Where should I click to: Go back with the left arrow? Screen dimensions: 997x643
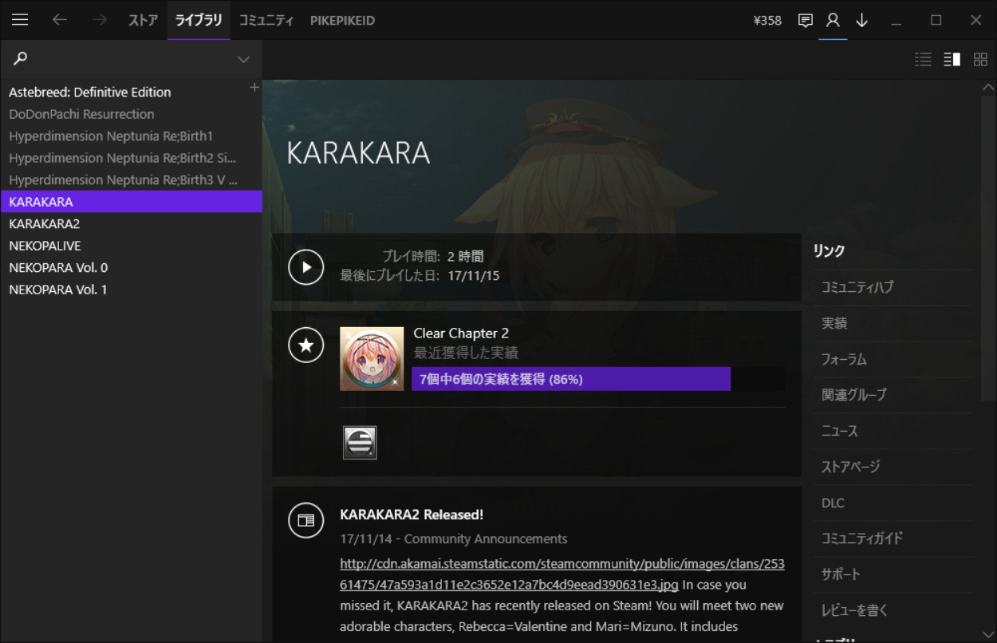pos(60,20)
